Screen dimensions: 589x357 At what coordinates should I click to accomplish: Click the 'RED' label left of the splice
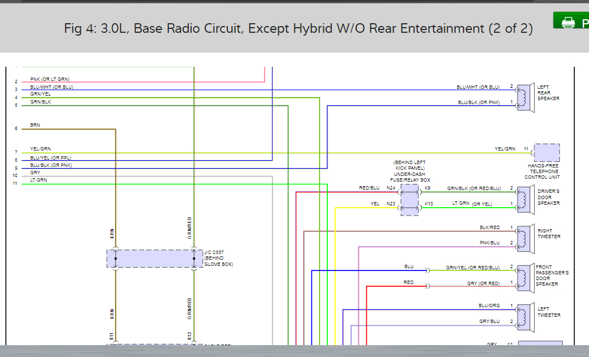click(x=408, y=282)
